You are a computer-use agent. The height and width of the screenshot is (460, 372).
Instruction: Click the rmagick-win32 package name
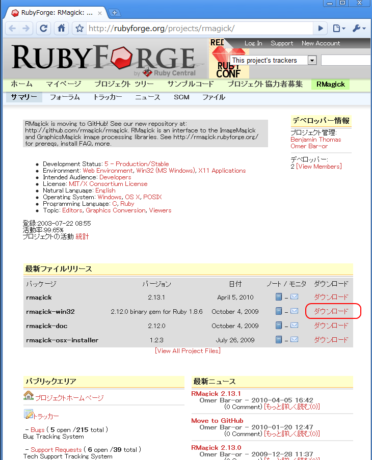pos(50,312)
